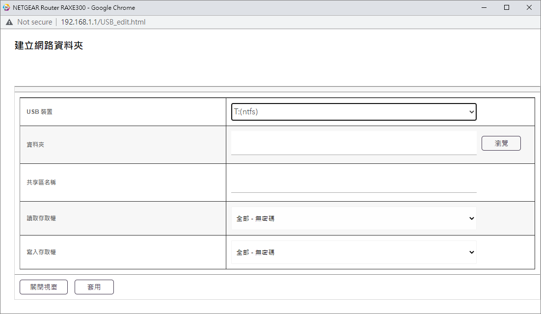The height and width of the screenshot is (314, 541).
Task: Maximize the NETGEAR Router window
Action: point(507,7)
